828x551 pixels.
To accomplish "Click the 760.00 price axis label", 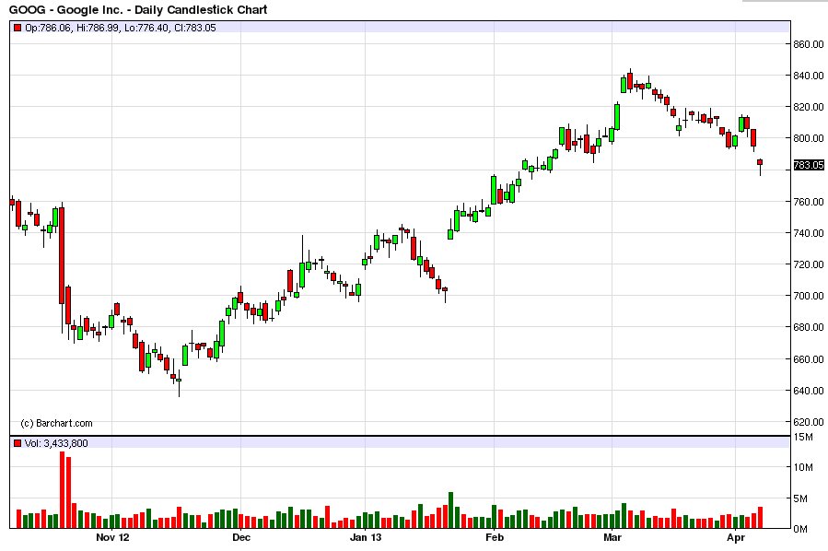I will pyautogui.click(x=809, y=202).
